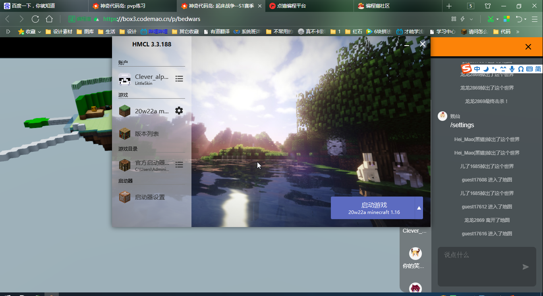
Task: Go back in browser history
Action: pyautogui.click(x=8, y=19)
